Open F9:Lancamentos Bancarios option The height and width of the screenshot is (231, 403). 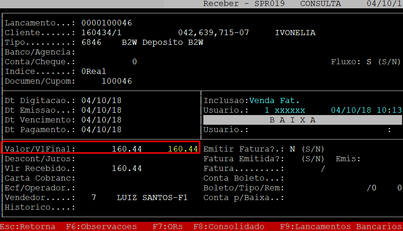click(341, 226)
